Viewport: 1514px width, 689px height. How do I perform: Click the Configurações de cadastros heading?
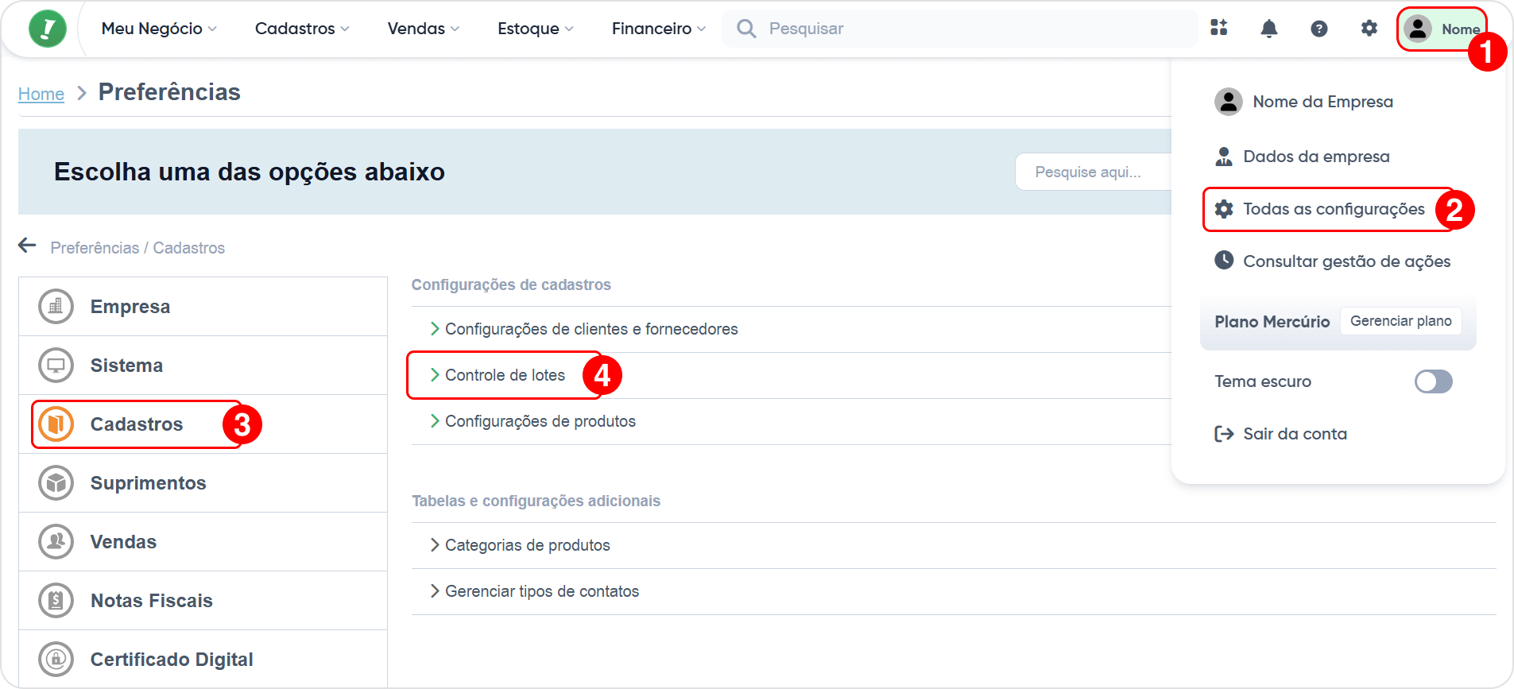pos(511,285)
